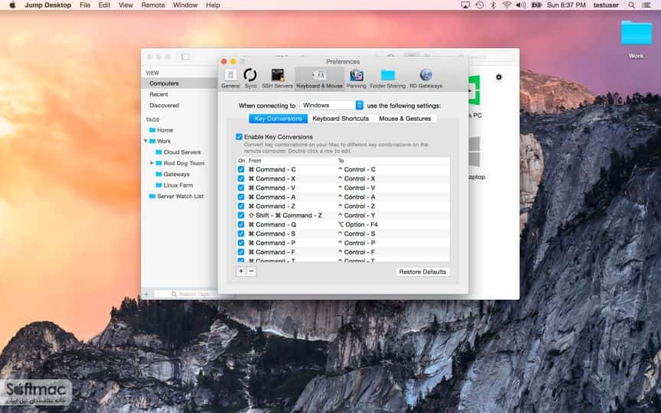Uncheck the Command - Q conversion
Image resolution: width=661 pixels, height=413 pixels.
[241, 225]
